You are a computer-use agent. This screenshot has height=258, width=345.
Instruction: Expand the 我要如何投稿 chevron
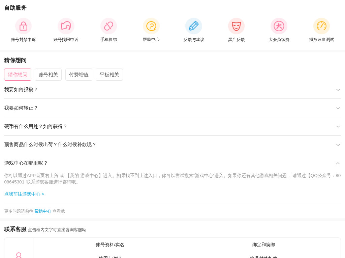pyautogui.click(x=338, y=90)
